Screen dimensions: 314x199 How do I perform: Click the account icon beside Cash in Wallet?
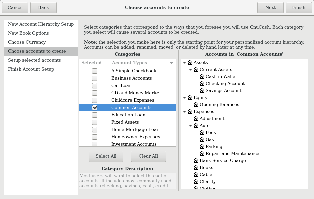coord(202,76)
